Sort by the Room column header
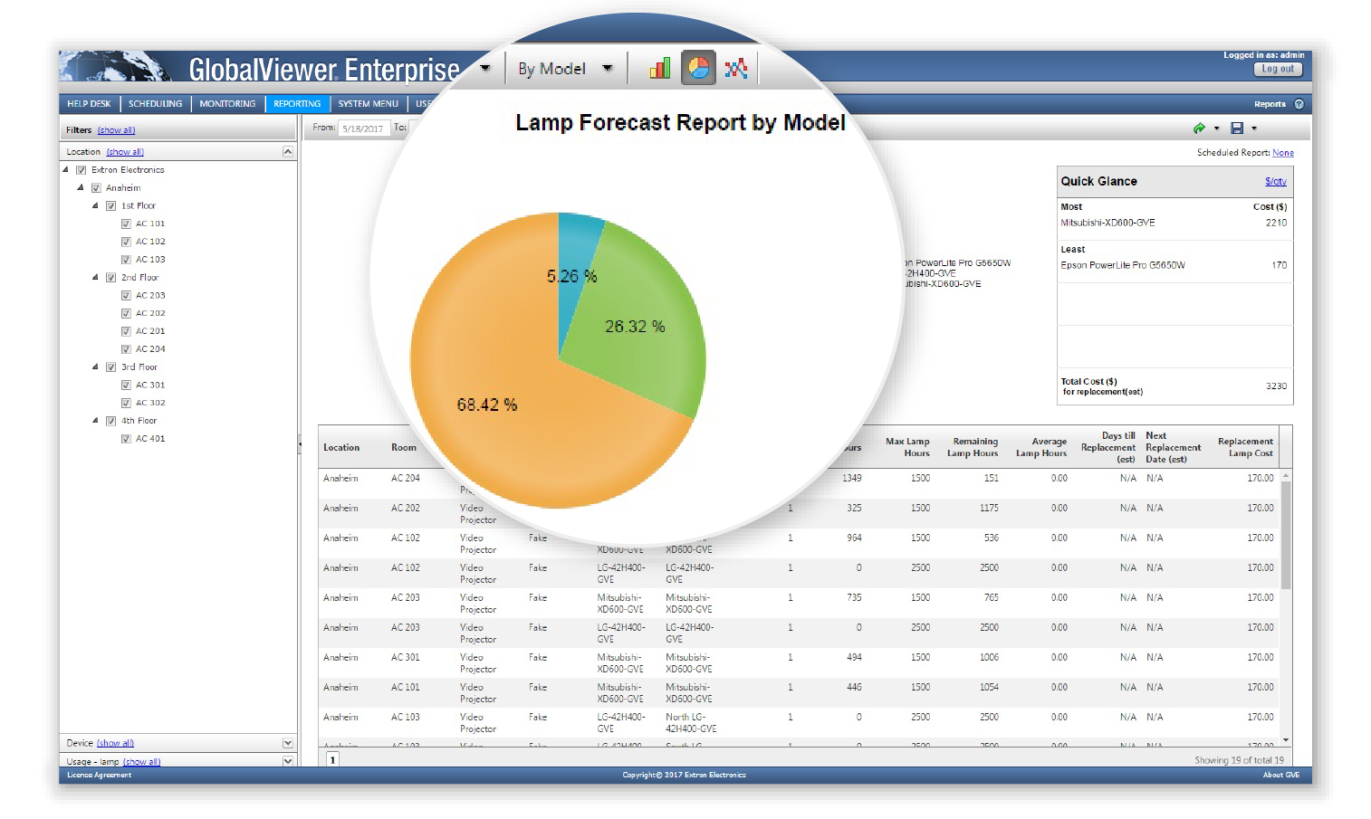Image resolution: width=1371 pixels, height=819 pixels. point(404,448)
